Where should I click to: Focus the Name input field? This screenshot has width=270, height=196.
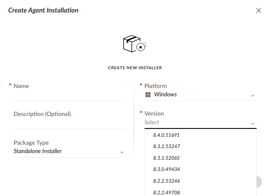[x=69, y=96]
